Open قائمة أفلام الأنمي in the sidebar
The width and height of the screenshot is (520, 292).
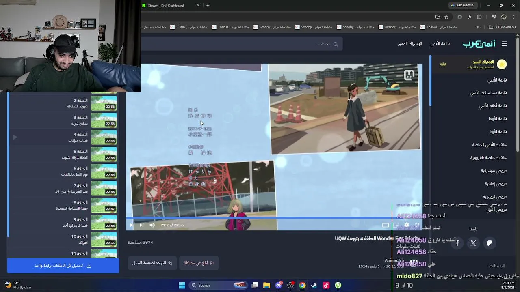pyautogui.click(x=493, y=106)
